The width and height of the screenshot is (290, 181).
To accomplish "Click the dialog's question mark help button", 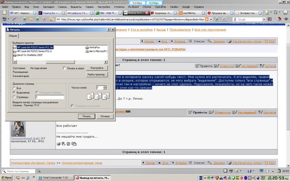I will click(x=108, y=30).
